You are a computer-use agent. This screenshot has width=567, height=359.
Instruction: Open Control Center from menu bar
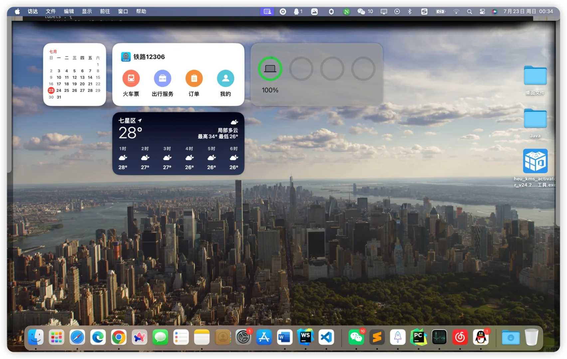click(482, 11)
